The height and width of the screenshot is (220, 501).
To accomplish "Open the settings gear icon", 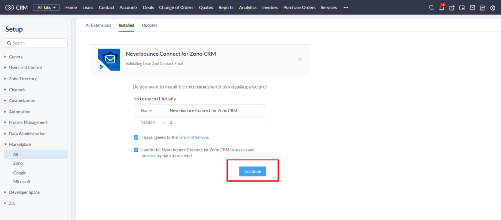I will (492, 8).
